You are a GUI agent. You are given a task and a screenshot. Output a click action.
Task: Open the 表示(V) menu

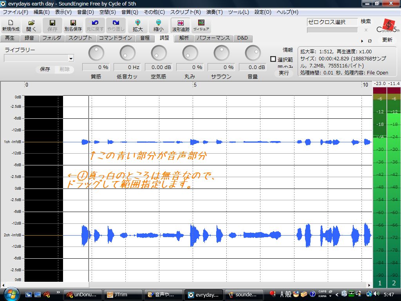(63, 12)
